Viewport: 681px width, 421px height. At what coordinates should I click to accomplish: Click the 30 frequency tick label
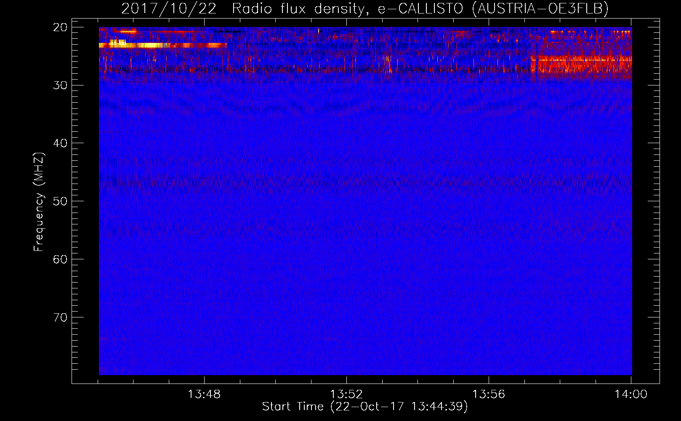(x=60, y=85)
